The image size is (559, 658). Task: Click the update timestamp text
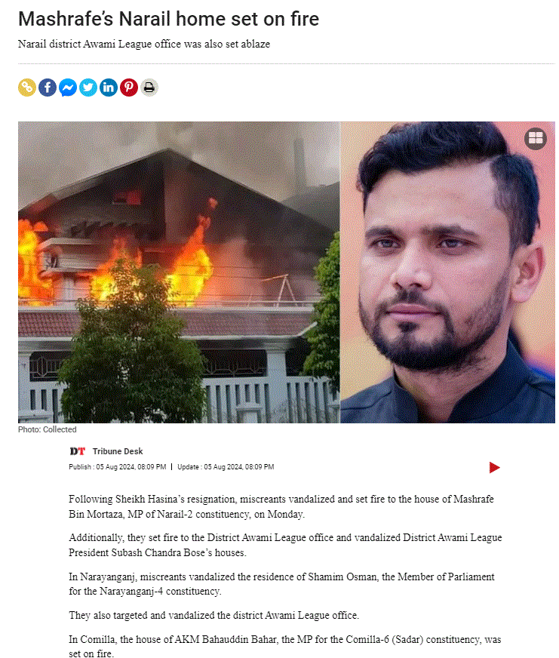coord(226,466)
